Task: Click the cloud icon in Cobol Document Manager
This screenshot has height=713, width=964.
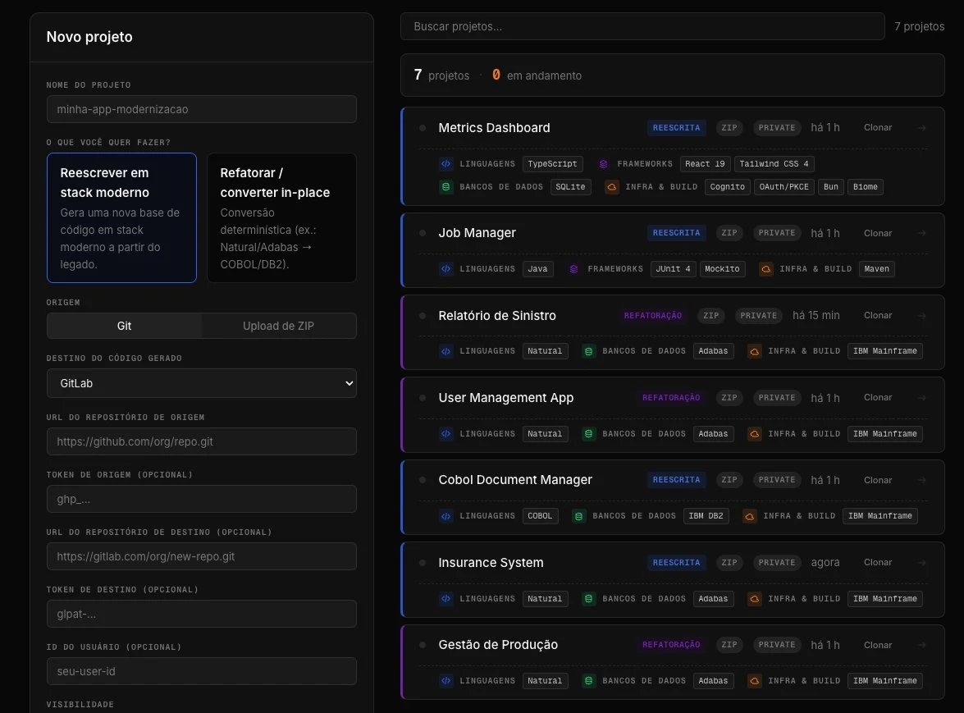Action: pos(749,516)
